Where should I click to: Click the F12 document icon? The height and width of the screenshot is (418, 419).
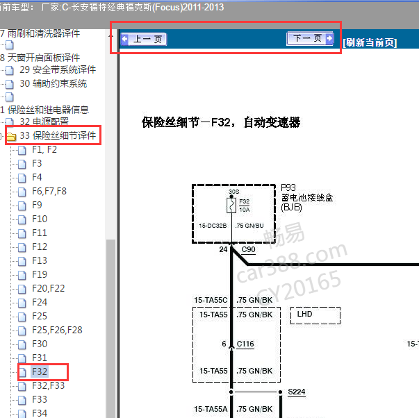pyautogui.click(x=22, y=247)
